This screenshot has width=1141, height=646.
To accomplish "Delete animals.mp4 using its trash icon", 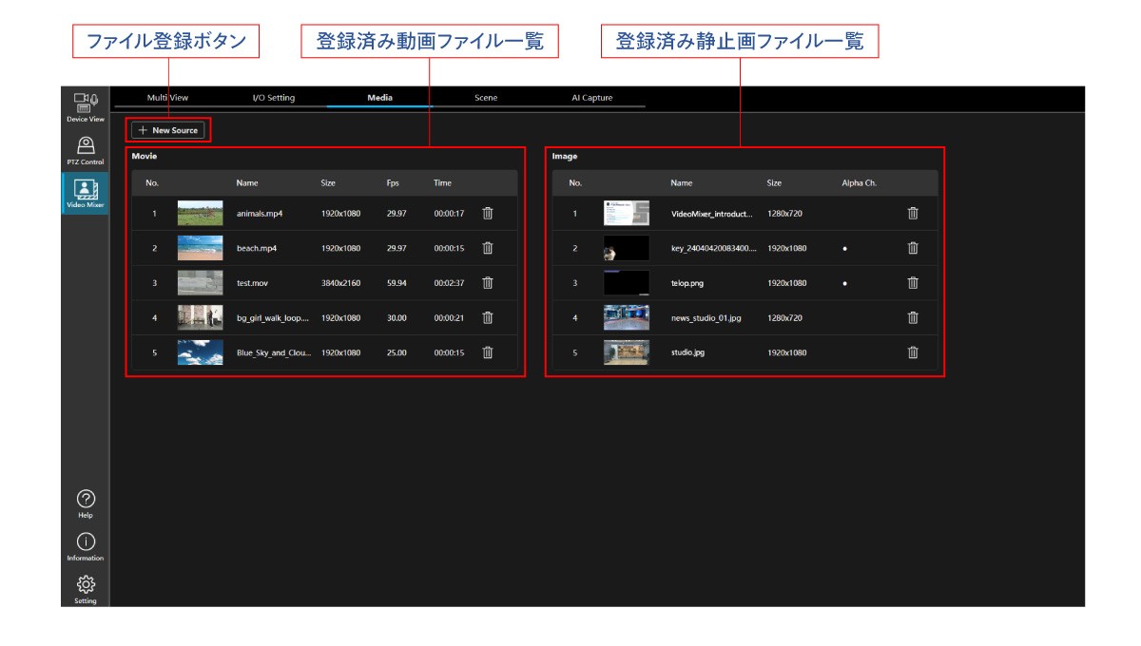I will (x=488, y=214).
